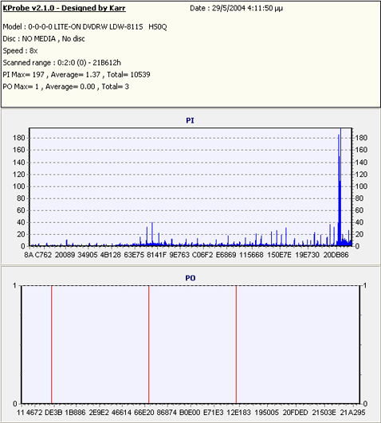This screenshot has height=423, width=381.
Task: Click the first red PO line near DE3B
Action: (51, 344)
